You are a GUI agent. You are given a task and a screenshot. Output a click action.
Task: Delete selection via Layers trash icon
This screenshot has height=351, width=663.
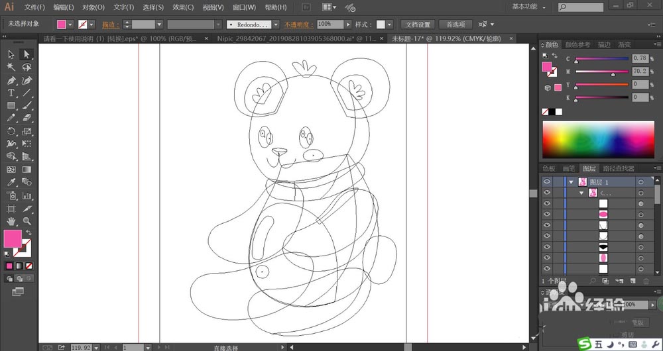click(646, 281)
